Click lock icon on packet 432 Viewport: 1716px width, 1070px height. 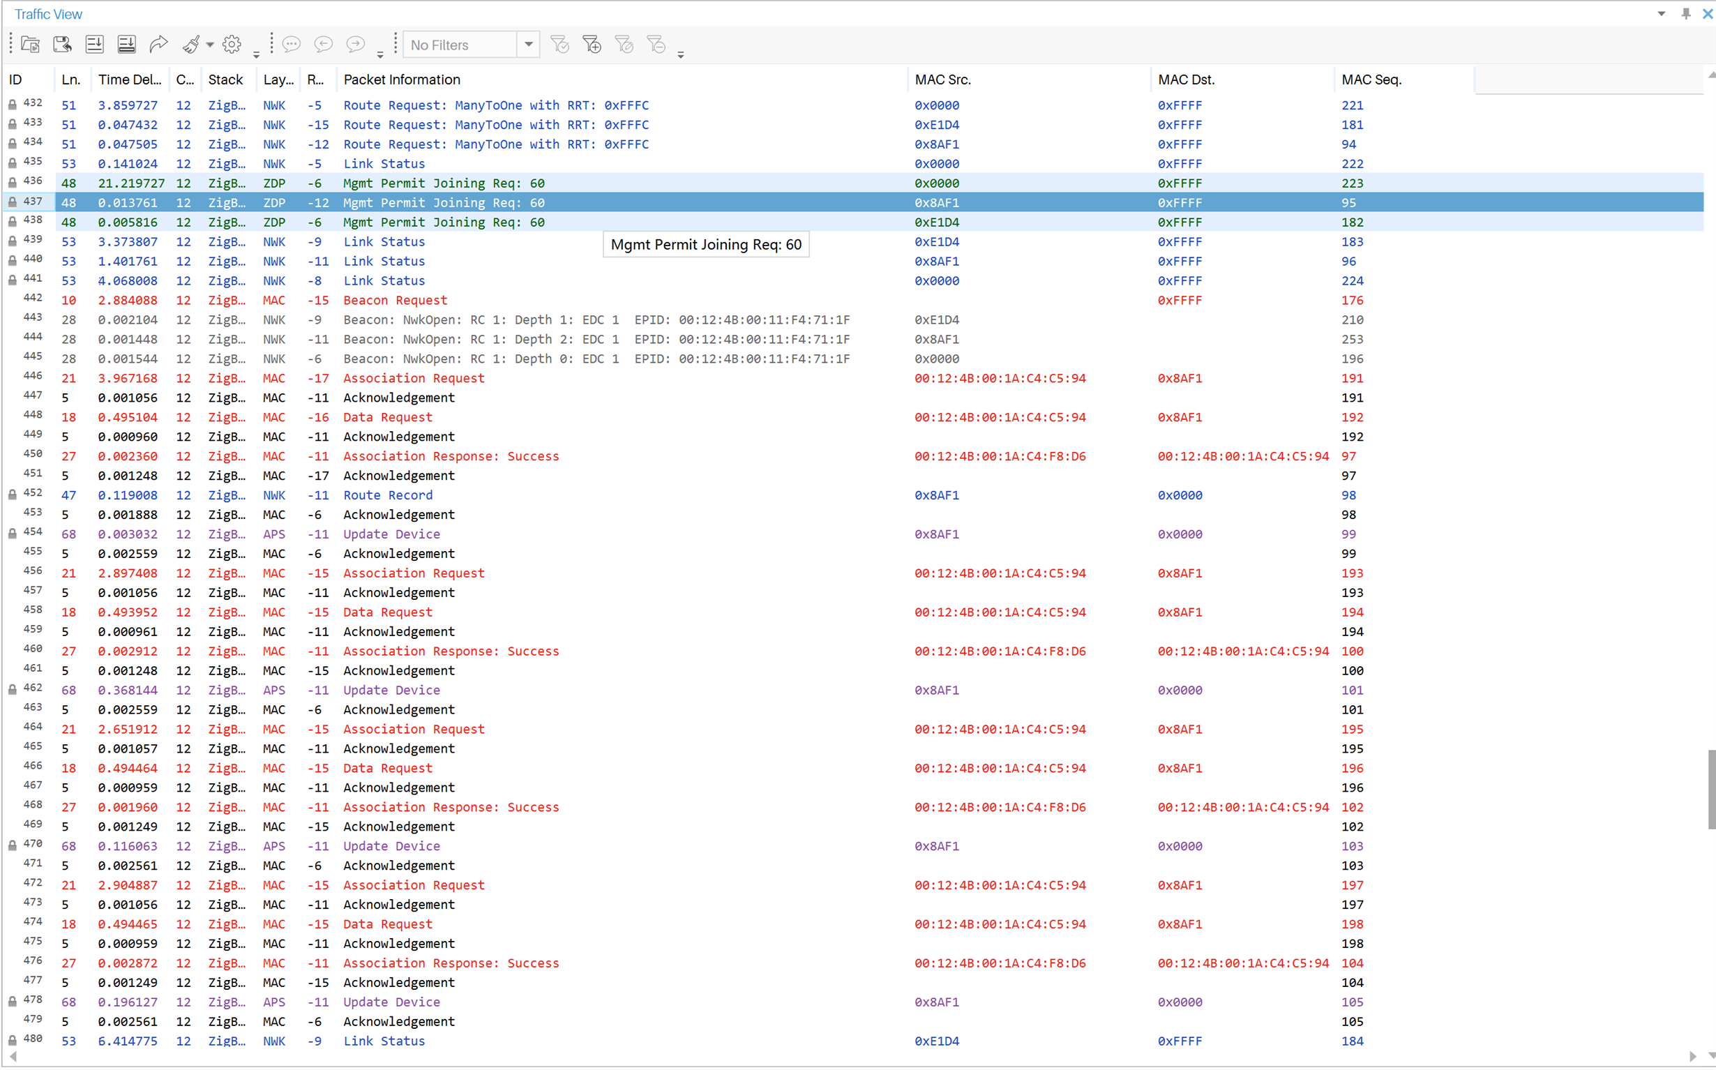tap(13, 105)
